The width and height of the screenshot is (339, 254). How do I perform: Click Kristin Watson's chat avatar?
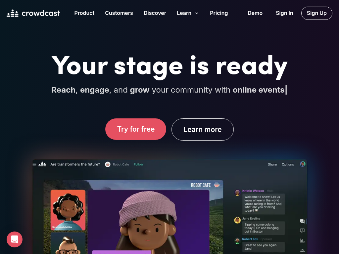click(x=237, y=192)
